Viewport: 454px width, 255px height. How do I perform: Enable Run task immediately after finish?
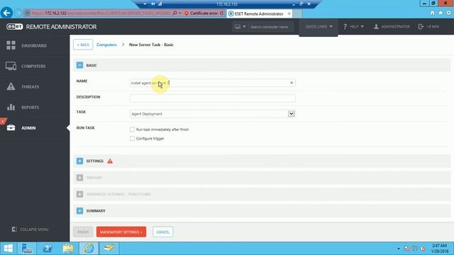[133, 130]
